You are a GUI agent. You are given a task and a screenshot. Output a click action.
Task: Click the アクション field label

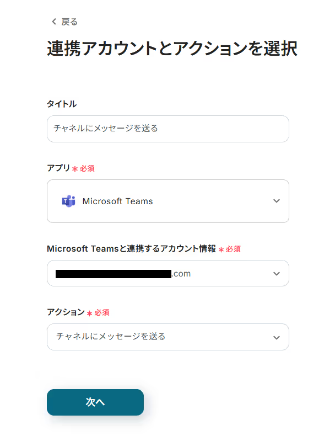[66, 312]
